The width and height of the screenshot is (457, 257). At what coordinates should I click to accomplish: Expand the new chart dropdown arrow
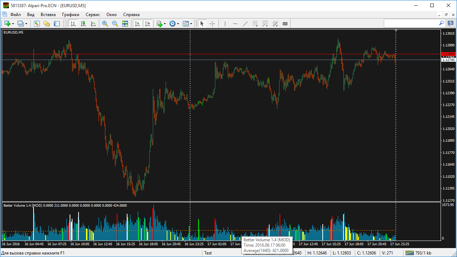coord(13,24)
